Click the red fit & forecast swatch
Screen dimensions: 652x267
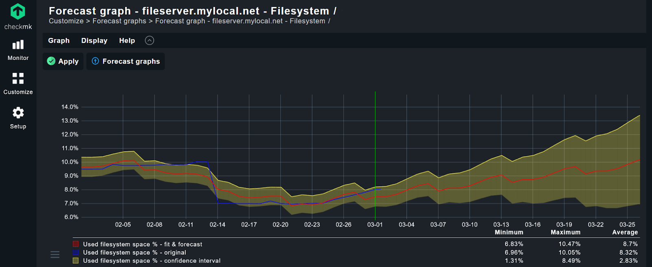76,244
